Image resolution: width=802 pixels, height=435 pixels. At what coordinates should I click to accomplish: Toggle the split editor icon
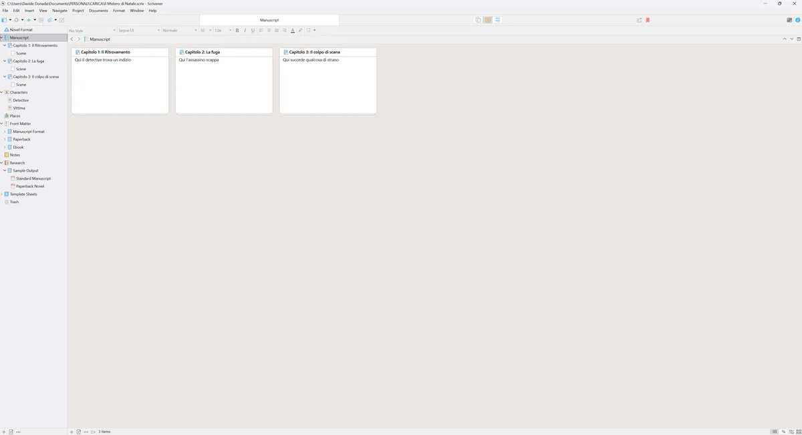pos(799,39)
